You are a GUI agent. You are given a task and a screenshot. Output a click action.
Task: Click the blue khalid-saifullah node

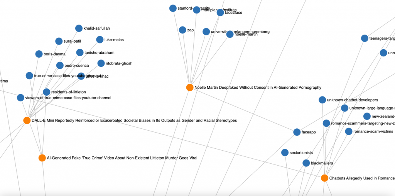(x=79, y=28)
